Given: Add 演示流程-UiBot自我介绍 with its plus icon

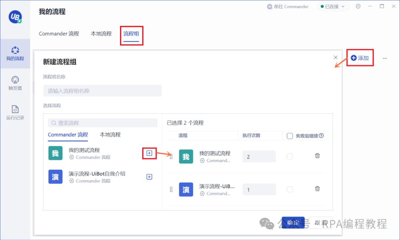Looking at the screenshot, I should coord(149,177).
